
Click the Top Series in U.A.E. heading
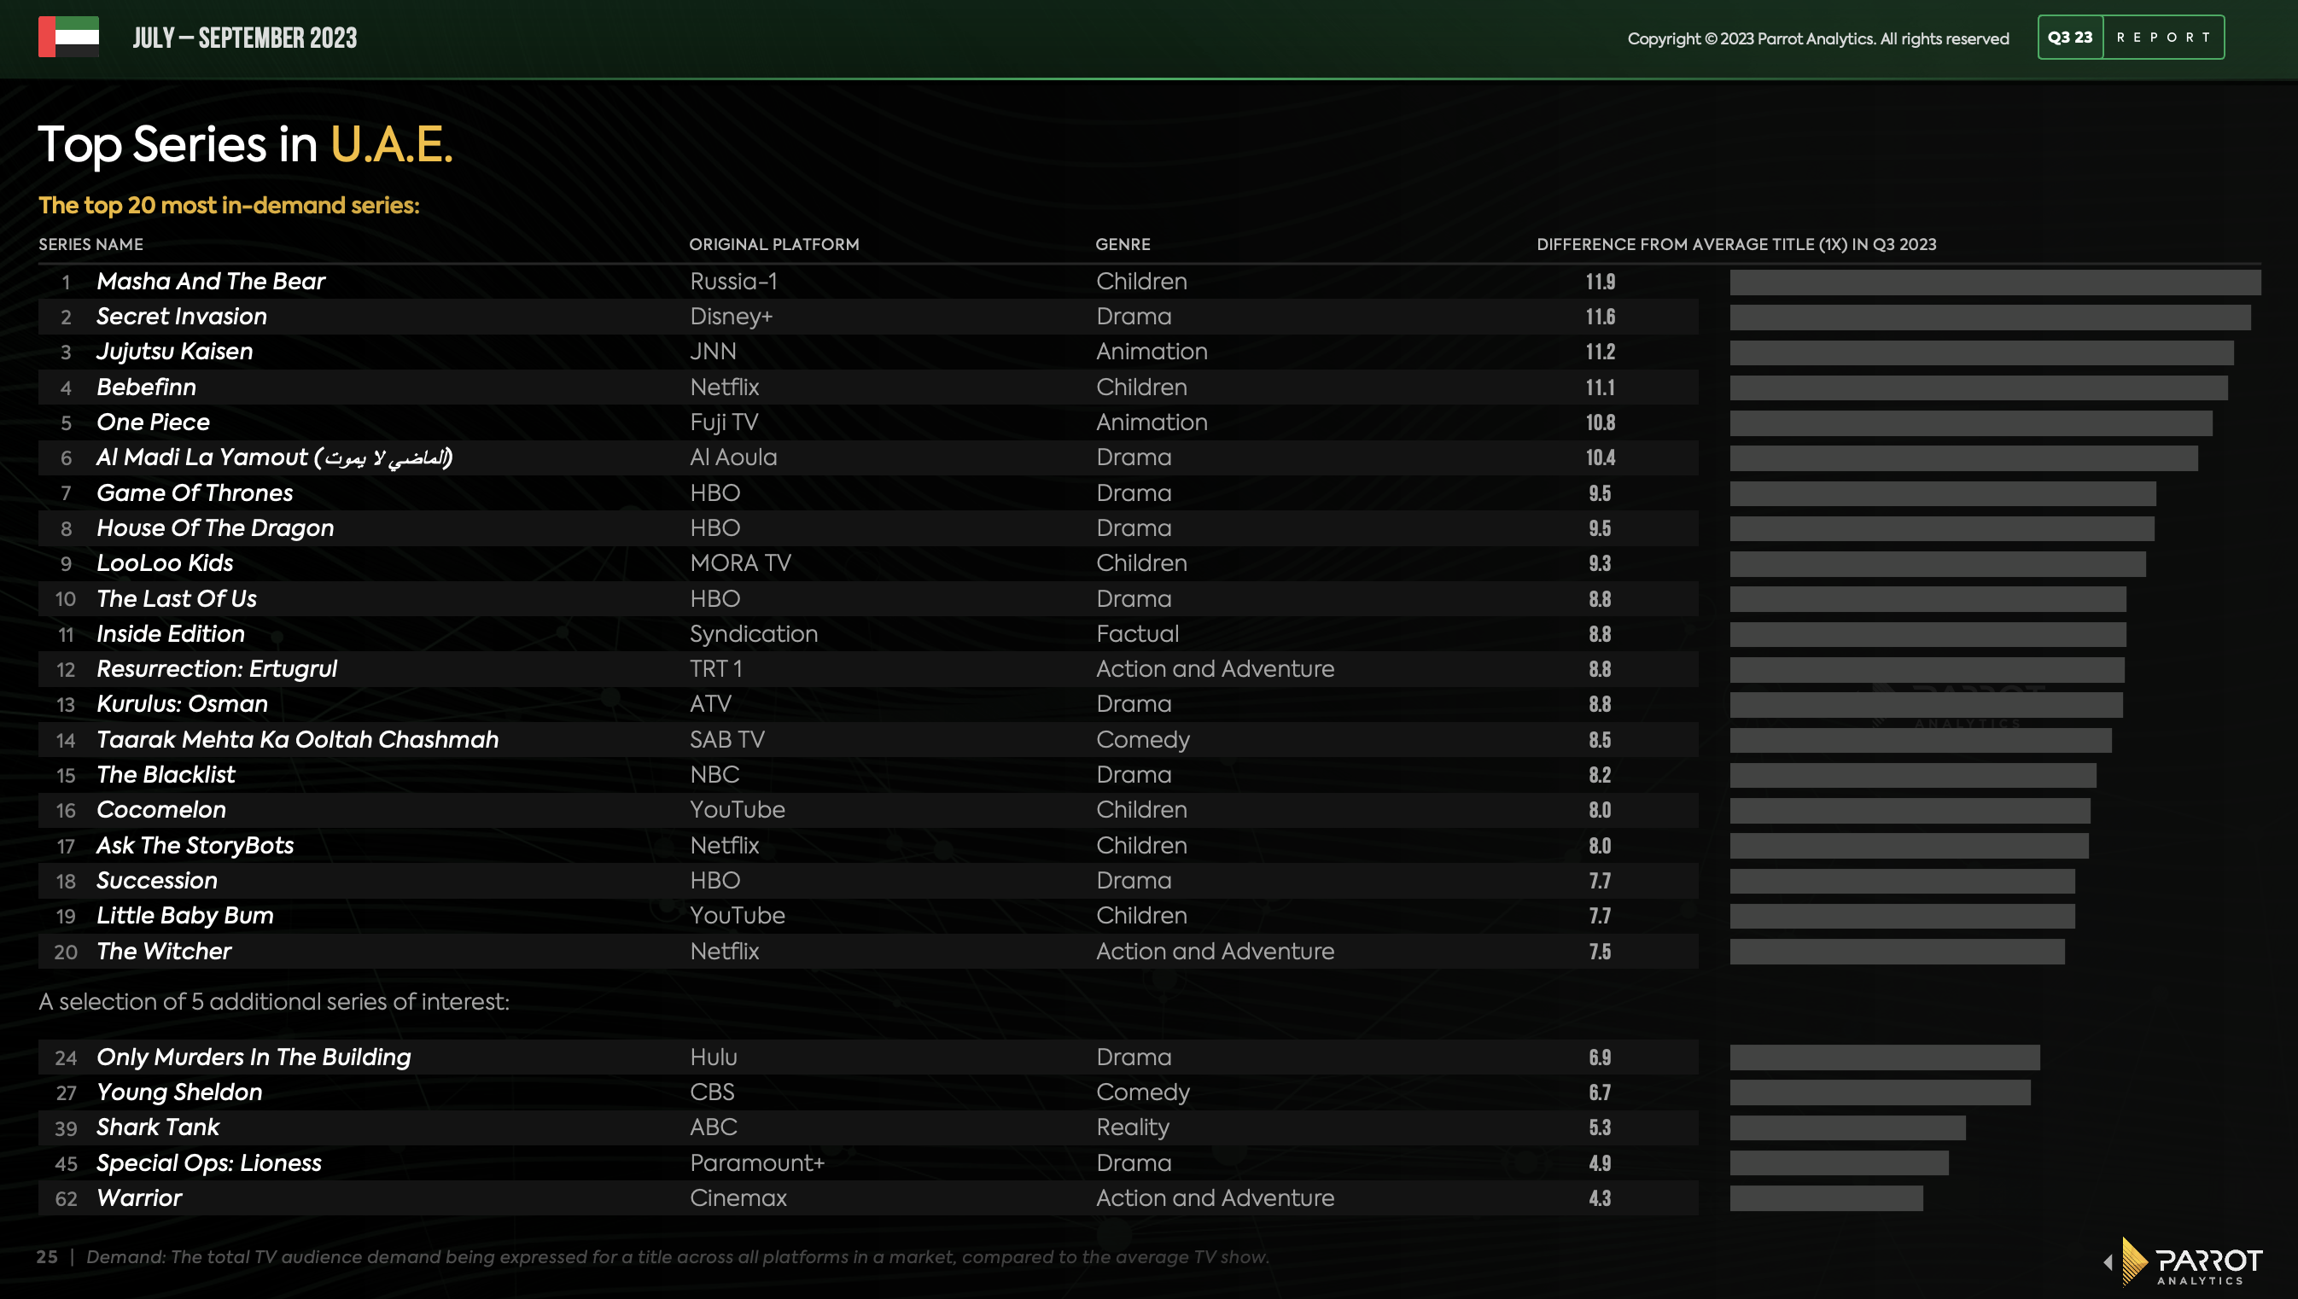245,144
